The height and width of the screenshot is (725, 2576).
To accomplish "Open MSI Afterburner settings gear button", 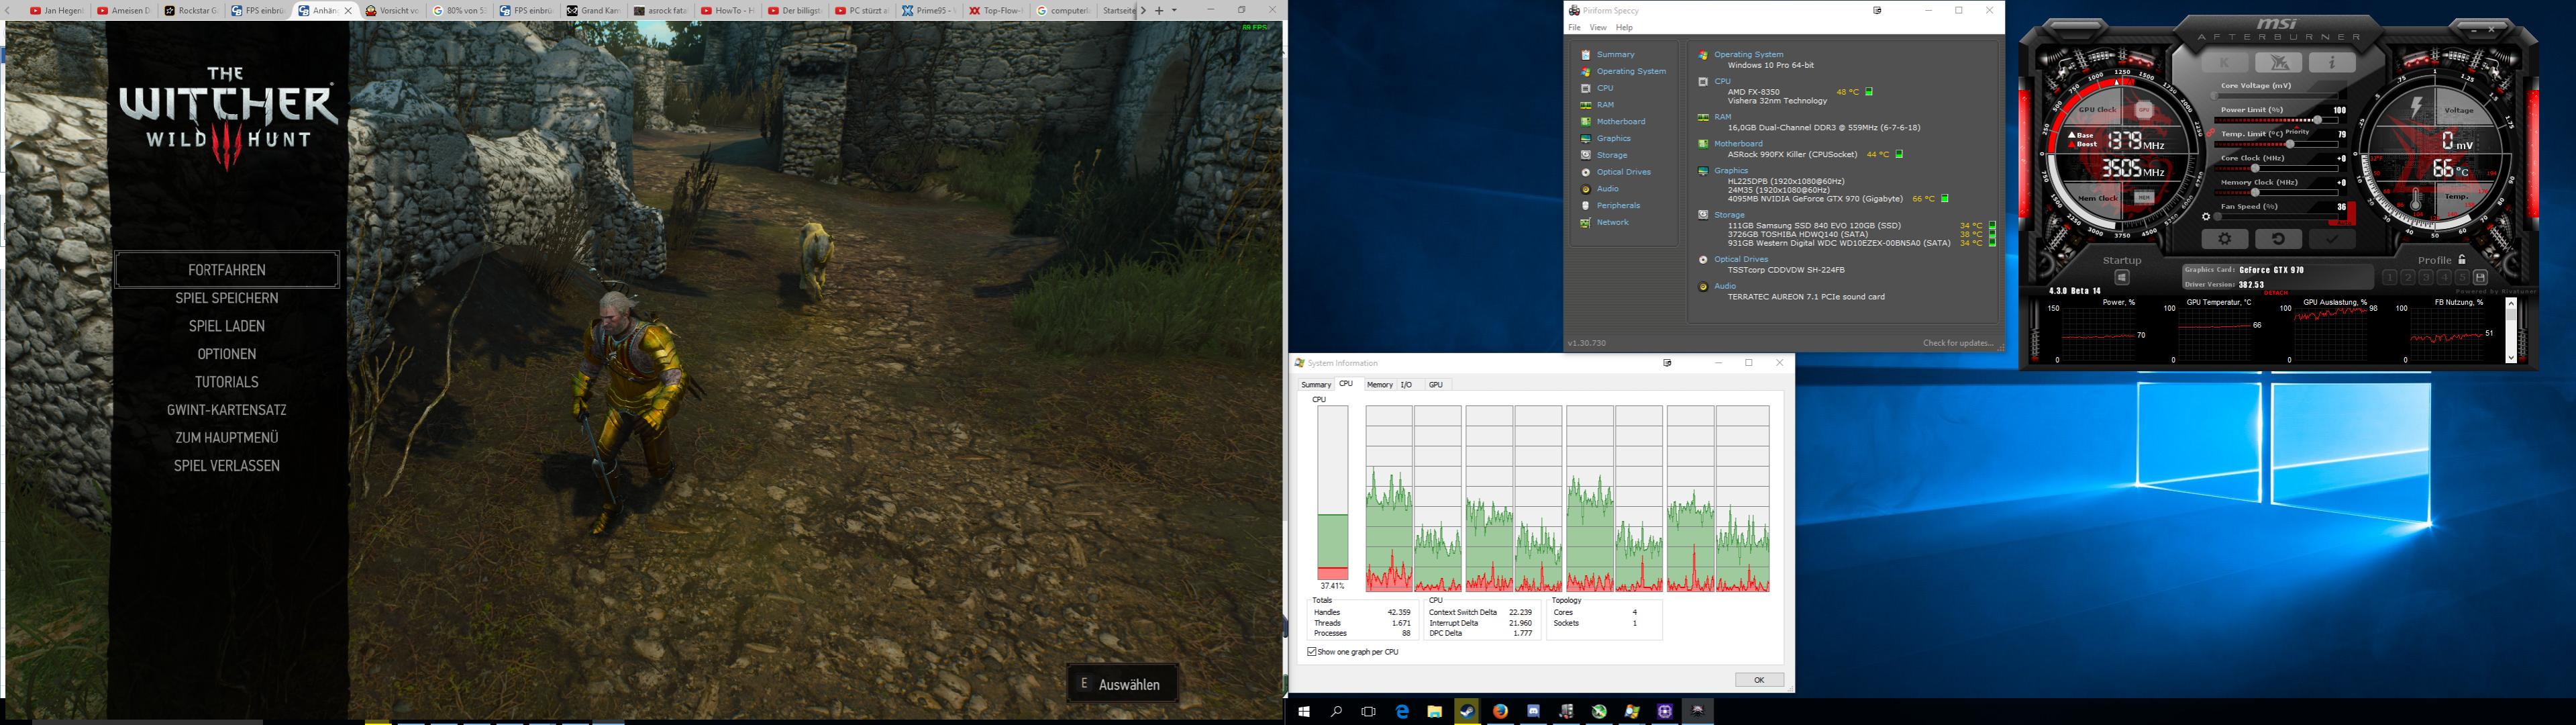I will (2224, 239).
